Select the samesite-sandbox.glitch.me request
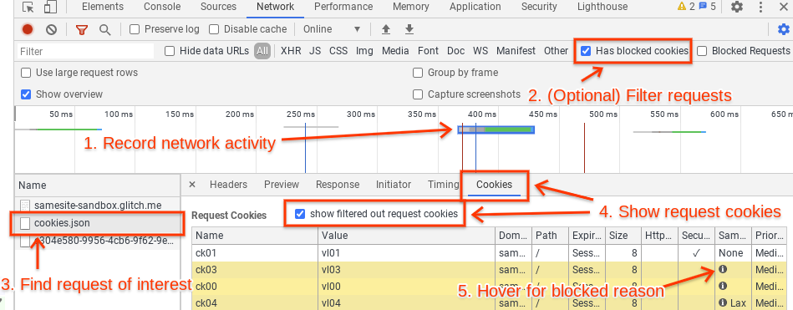Screen dimensions: 793x310 point(97,206)
